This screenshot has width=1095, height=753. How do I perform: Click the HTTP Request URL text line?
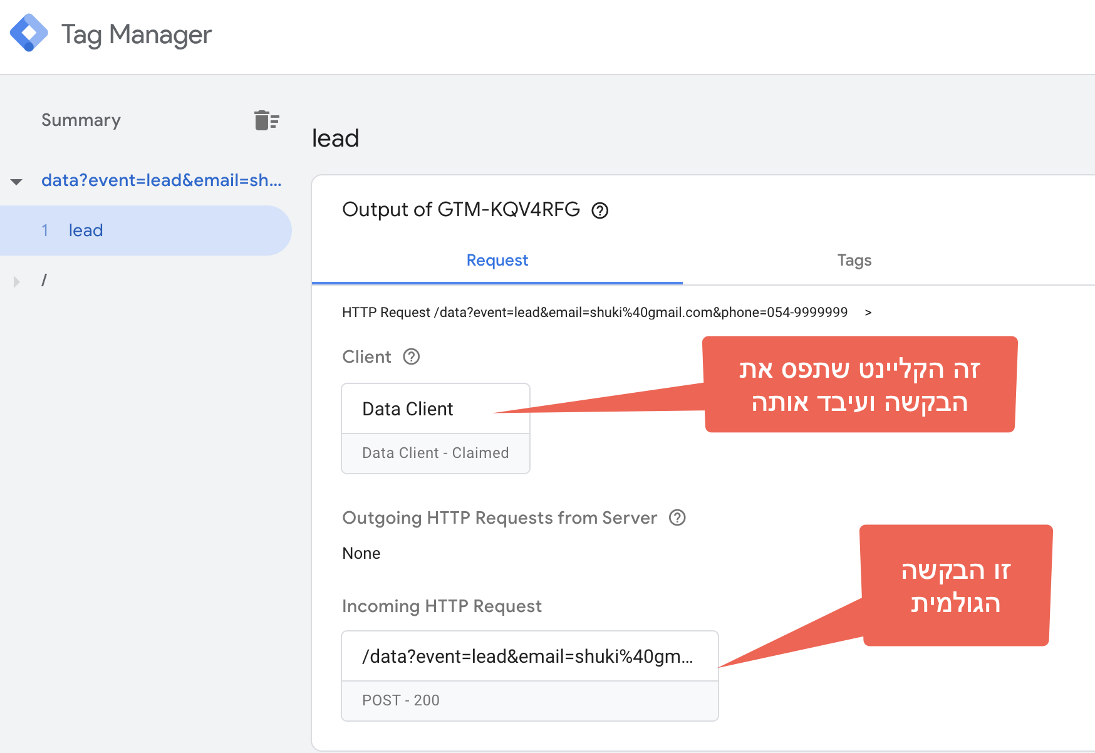point(594,312)
